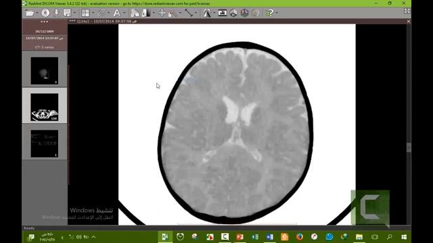
Task: Switch to PowerPoint on the taskbar
Action: click(x=240, y=237)
